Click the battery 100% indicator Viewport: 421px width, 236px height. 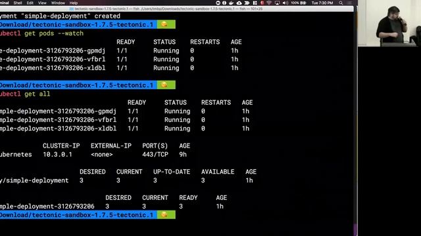299,3
